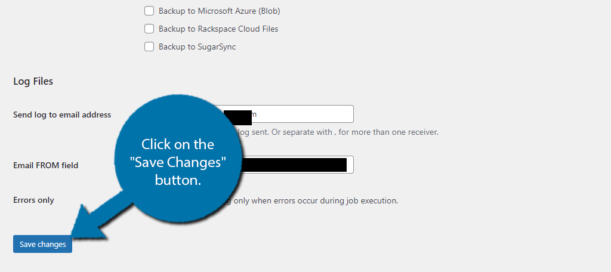Check the Backup to SugarSync box
The width and height of the screenshot is (611, 272).
pyautogui.click(x=149, y=47)
